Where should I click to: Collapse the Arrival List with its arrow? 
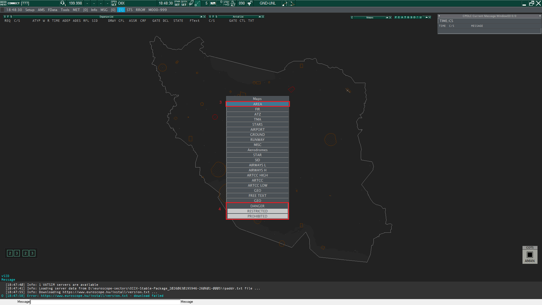point(260,17)
